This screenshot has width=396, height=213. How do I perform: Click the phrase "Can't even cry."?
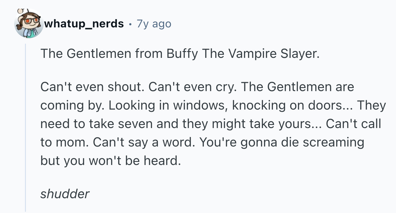tap(193, 87)
